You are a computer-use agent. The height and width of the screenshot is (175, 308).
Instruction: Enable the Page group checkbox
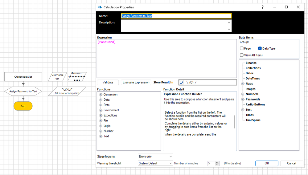[242, 49]
